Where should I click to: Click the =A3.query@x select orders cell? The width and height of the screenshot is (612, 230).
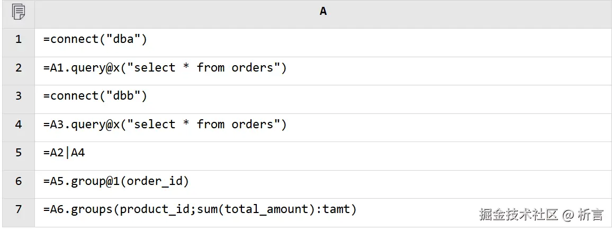click(165, 125)
